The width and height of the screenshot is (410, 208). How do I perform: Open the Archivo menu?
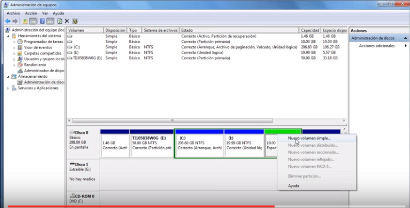[13, 13]
